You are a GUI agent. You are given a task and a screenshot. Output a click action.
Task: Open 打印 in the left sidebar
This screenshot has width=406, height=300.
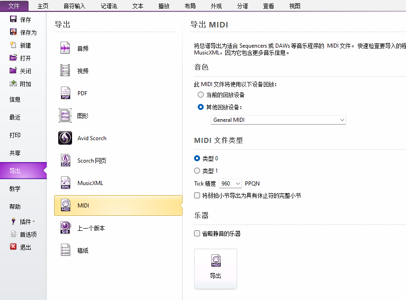point(15,135)
